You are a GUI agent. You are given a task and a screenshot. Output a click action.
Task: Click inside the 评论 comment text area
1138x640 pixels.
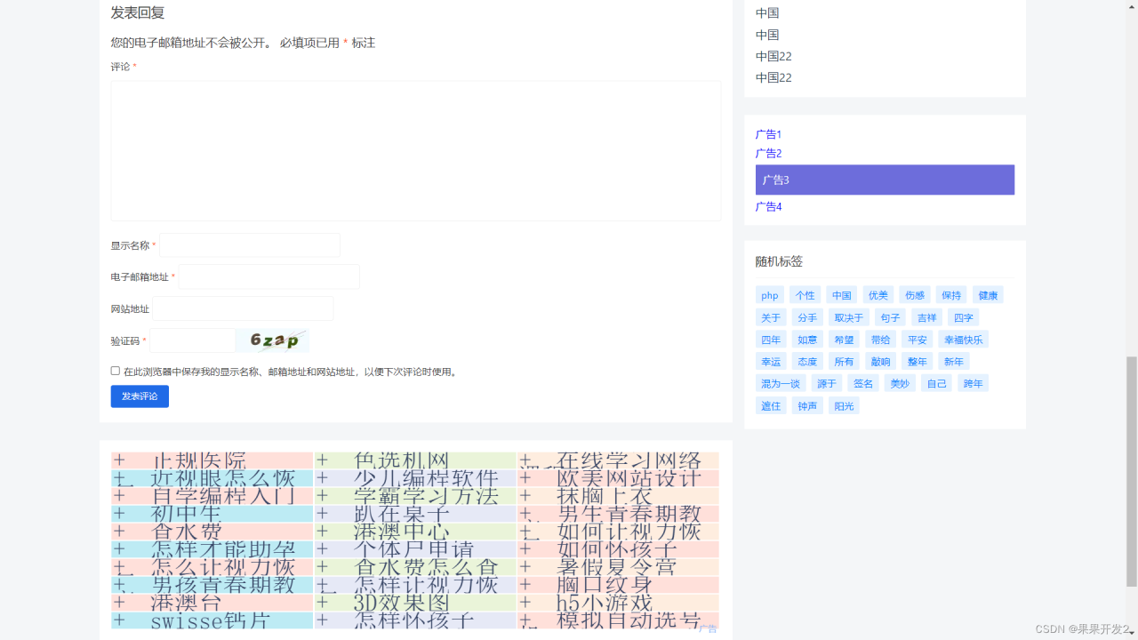(415, 149)
